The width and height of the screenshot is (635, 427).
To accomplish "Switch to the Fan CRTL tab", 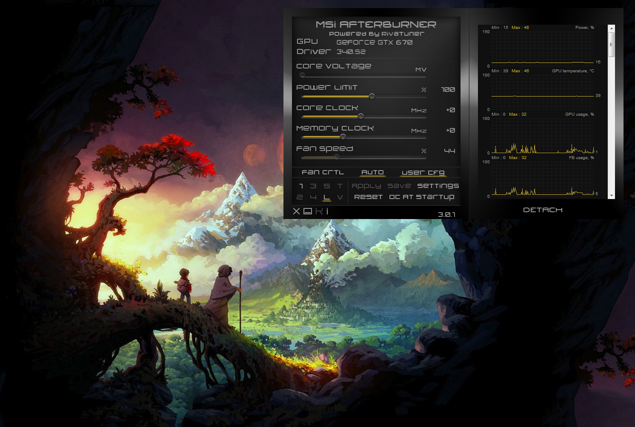I will (323, 172).
